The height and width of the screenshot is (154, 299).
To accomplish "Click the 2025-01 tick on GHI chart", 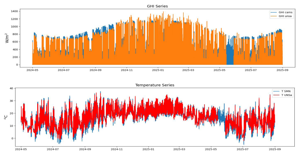I will pyautogui.click(x=158, y=70).
